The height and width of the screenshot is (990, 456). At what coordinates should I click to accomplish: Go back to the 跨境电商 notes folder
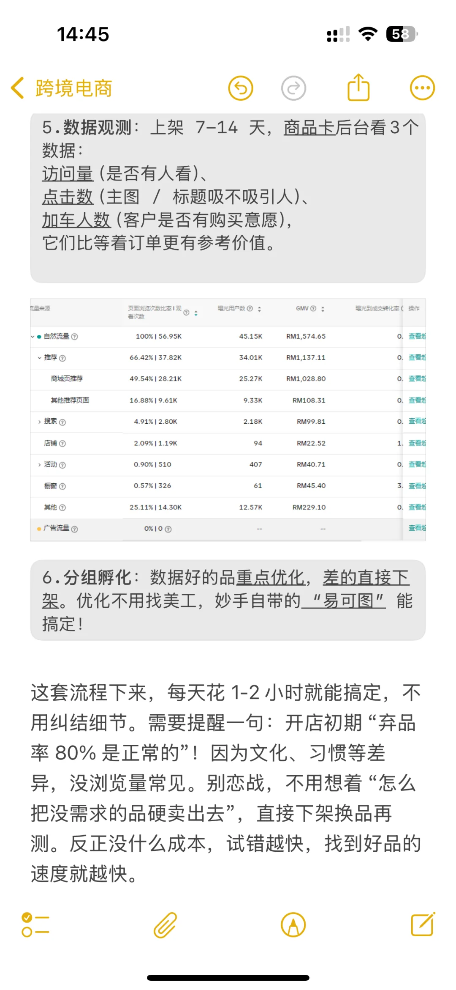61,88
